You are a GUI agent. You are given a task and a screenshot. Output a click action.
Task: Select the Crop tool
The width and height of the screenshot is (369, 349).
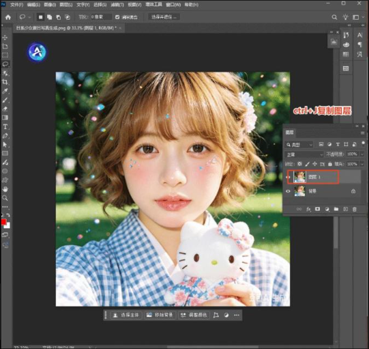click(5, 82)
